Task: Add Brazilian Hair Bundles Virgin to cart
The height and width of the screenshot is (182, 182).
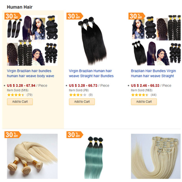Action: (x=144, y=102)
